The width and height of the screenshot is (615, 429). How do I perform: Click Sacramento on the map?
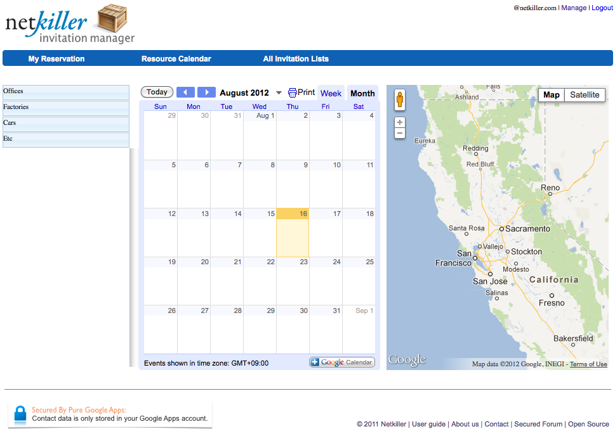click(527, 229)
